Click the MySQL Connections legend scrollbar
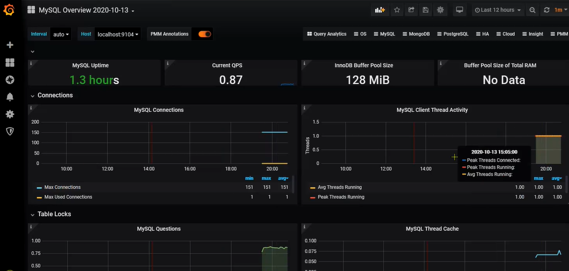The image size is (569, 271). coord(293,185)
